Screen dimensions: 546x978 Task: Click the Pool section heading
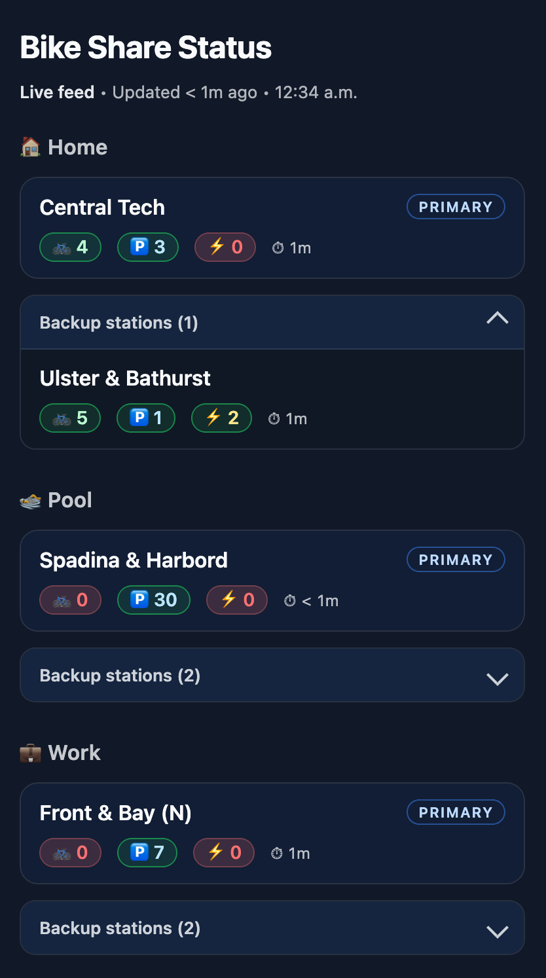(x=69, y=500)
